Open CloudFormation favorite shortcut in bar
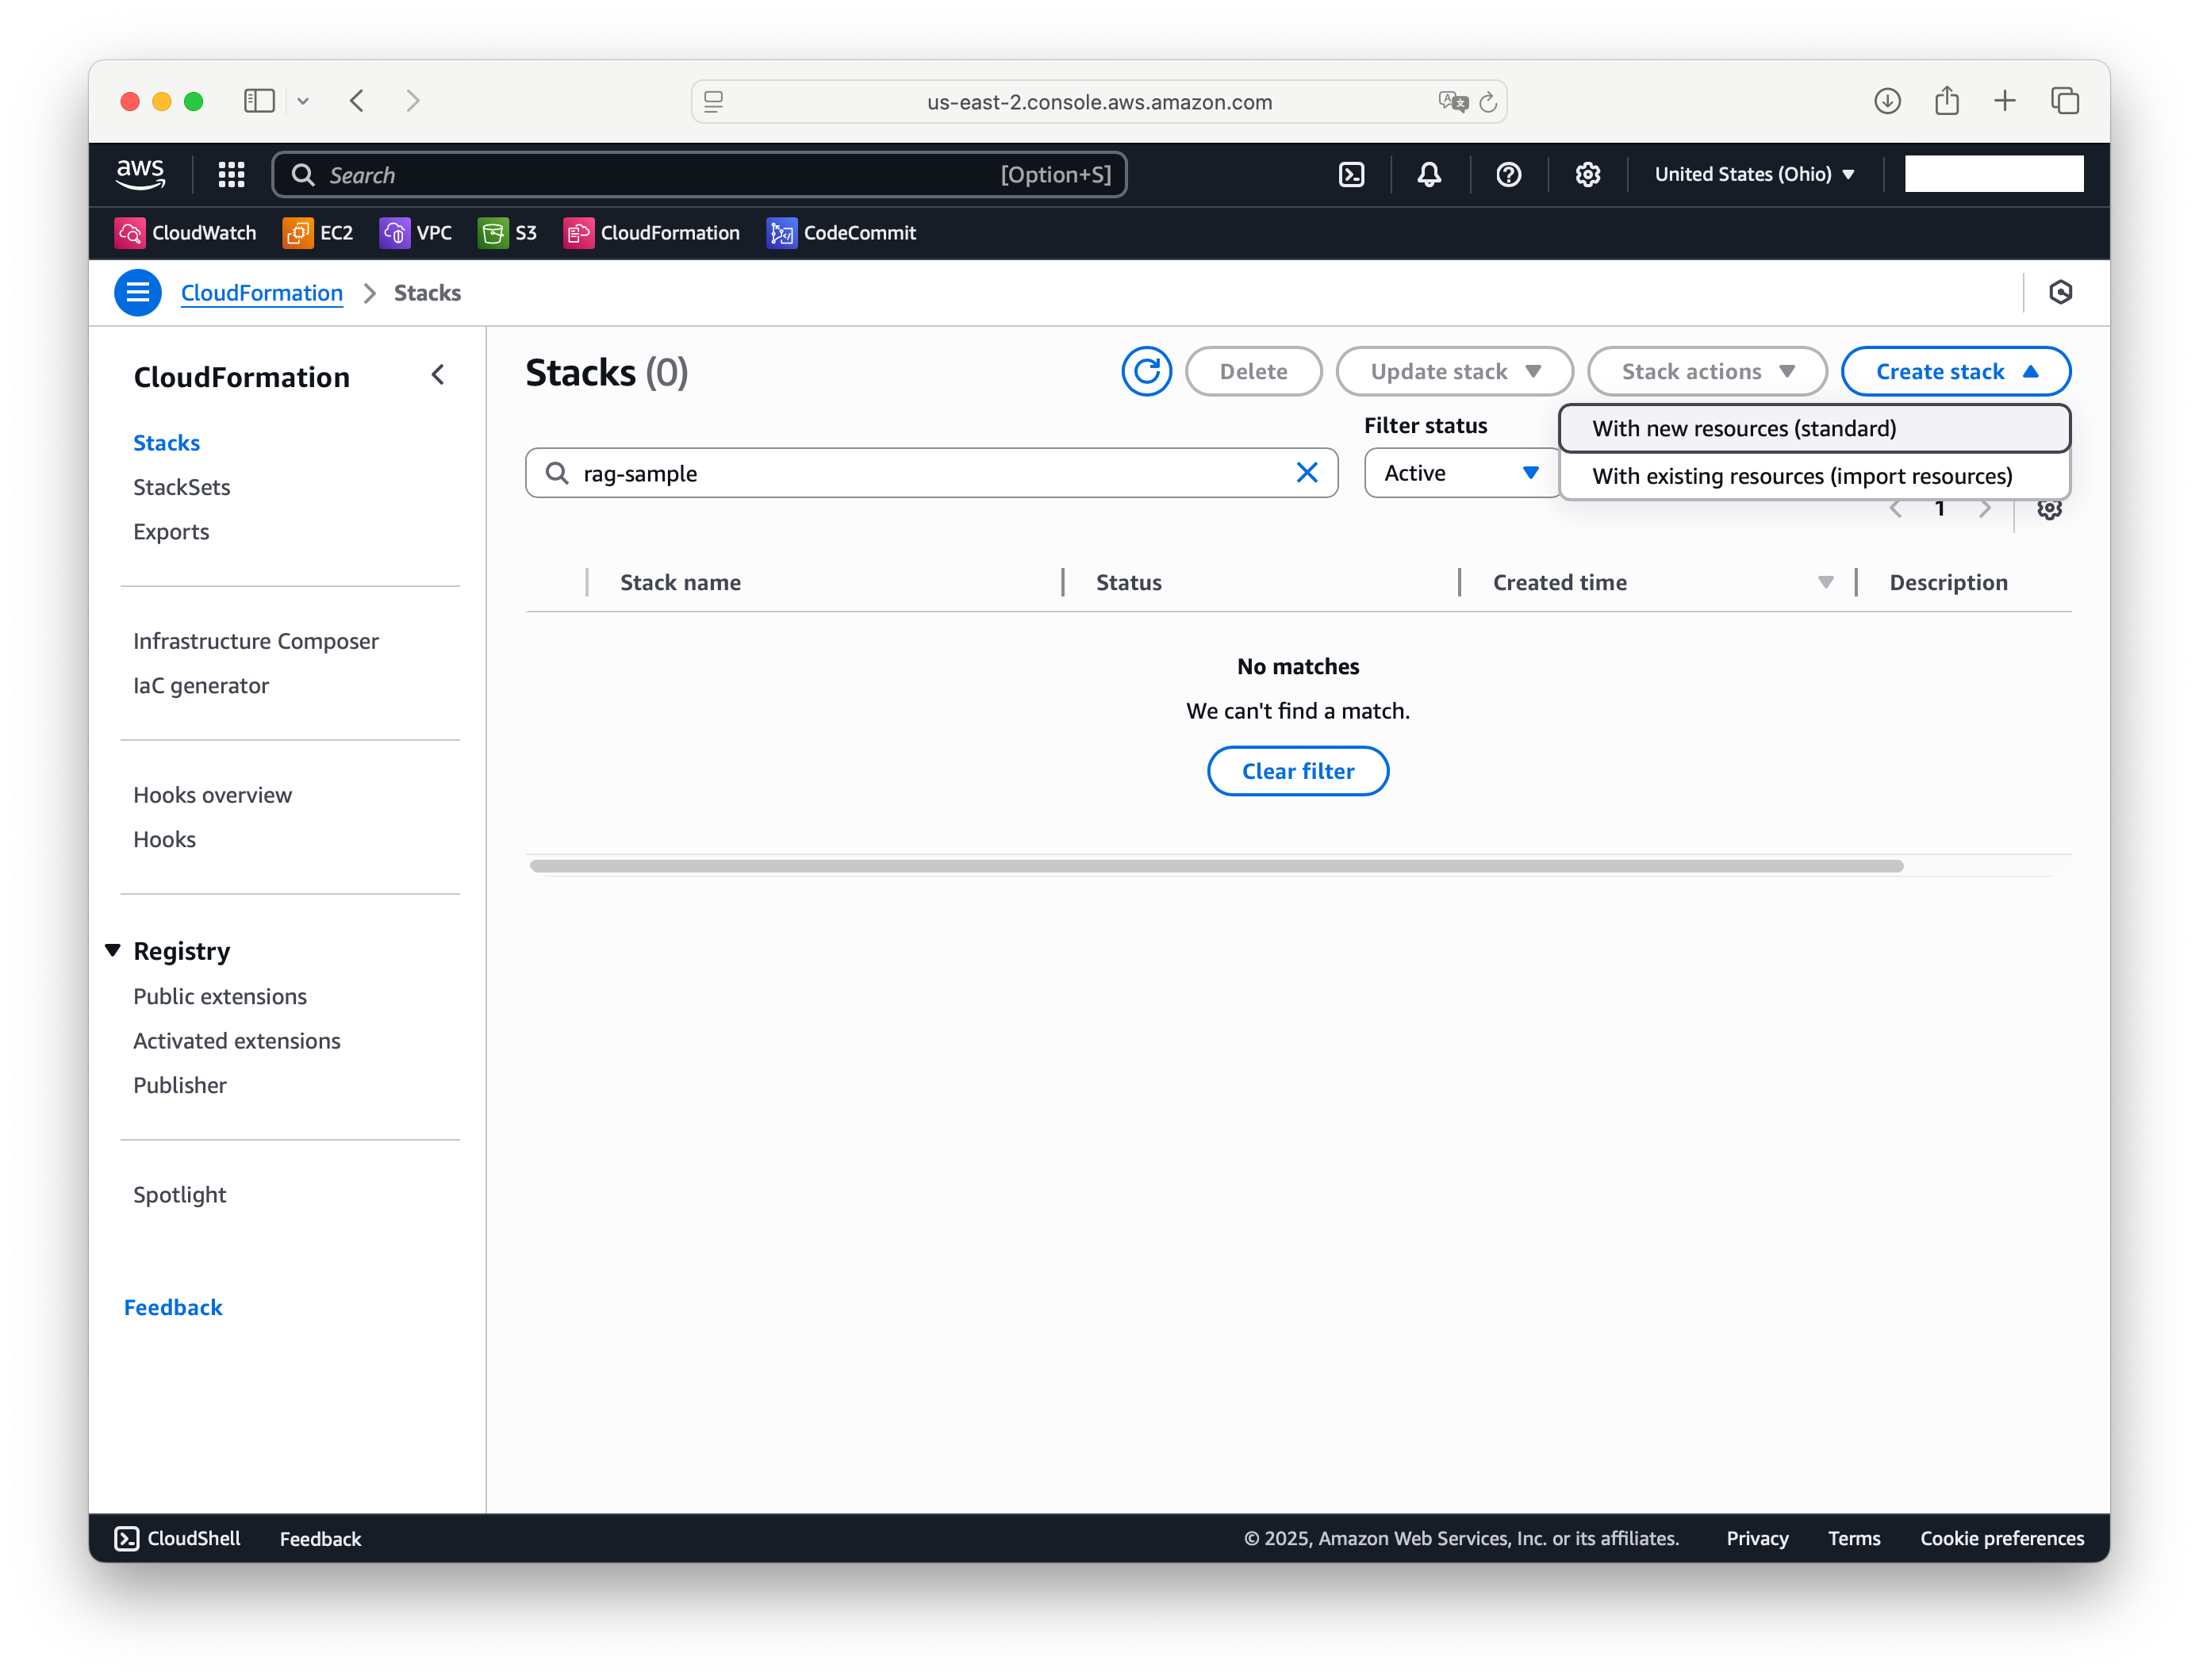 [x=652, y=233]
